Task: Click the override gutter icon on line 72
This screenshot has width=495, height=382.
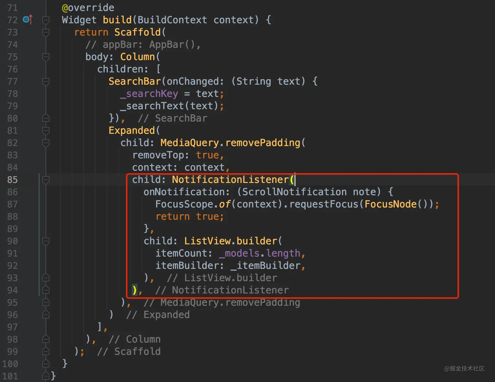Action: point(28,20)
